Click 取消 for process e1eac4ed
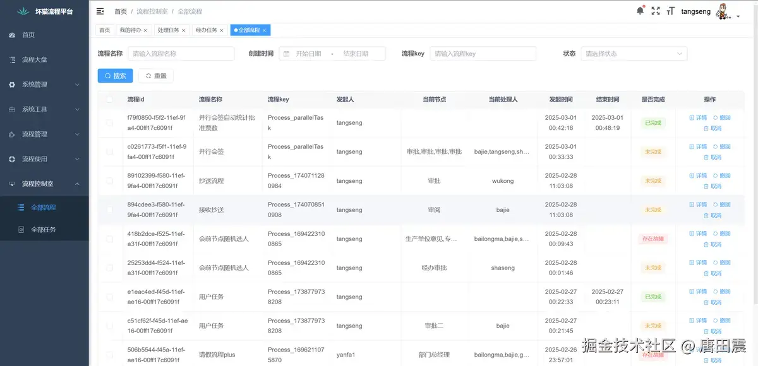758x366 pixels. click(713, 302)
